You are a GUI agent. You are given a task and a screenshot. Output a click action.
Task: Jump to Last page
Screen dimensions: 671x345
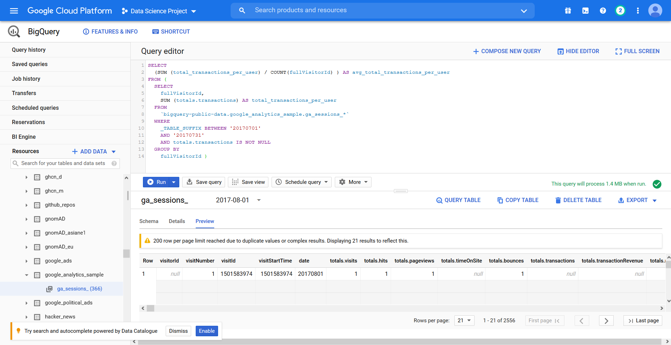643,321
